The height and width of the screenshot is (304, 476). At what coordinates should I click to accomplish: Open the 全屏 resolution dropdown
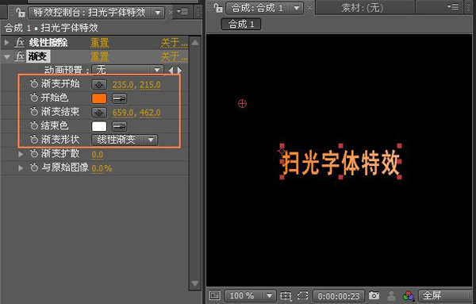click(x=445, y=295)
